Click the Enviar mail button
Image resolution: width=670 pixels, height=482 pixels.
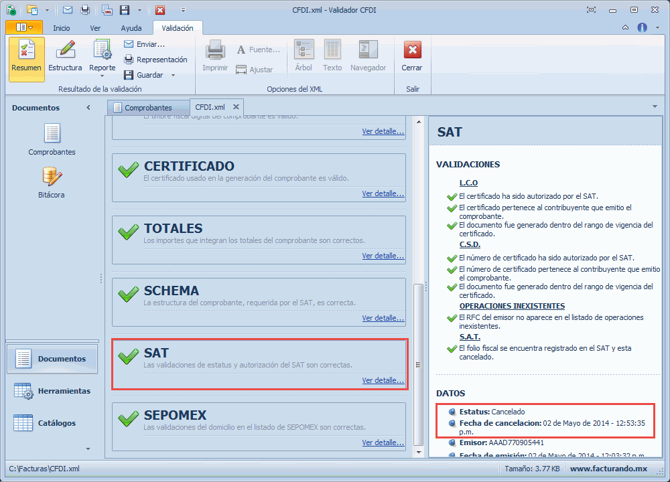point(144,44)
